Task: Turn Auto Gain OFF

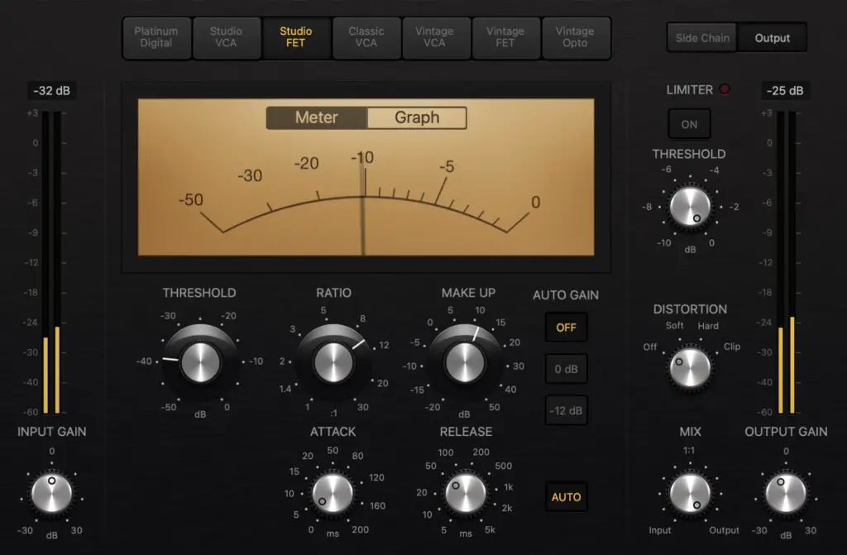Action: pyautogui.click(x=566, y=328)
